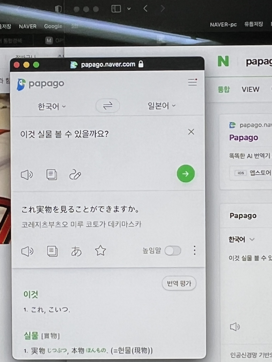Click the green translate arrow button
The height and width of the screenshot is (362, 272).
pyautogui.click(x=186, y=174)
